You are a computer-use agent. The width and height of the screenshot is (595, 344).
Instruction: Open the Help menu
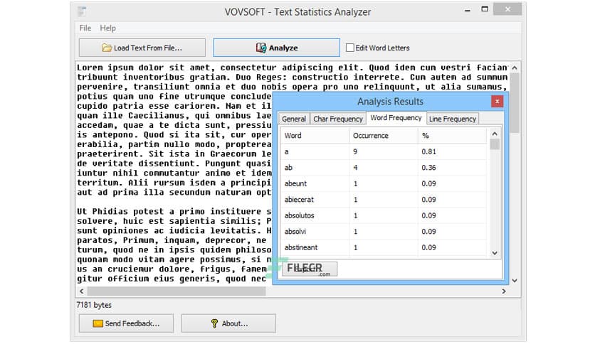(107, 28)
